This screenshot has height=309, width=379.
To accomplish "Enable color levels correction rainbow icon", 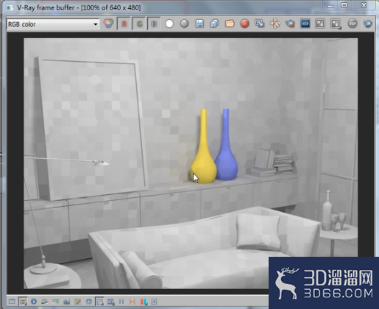I will pos(45,302).
